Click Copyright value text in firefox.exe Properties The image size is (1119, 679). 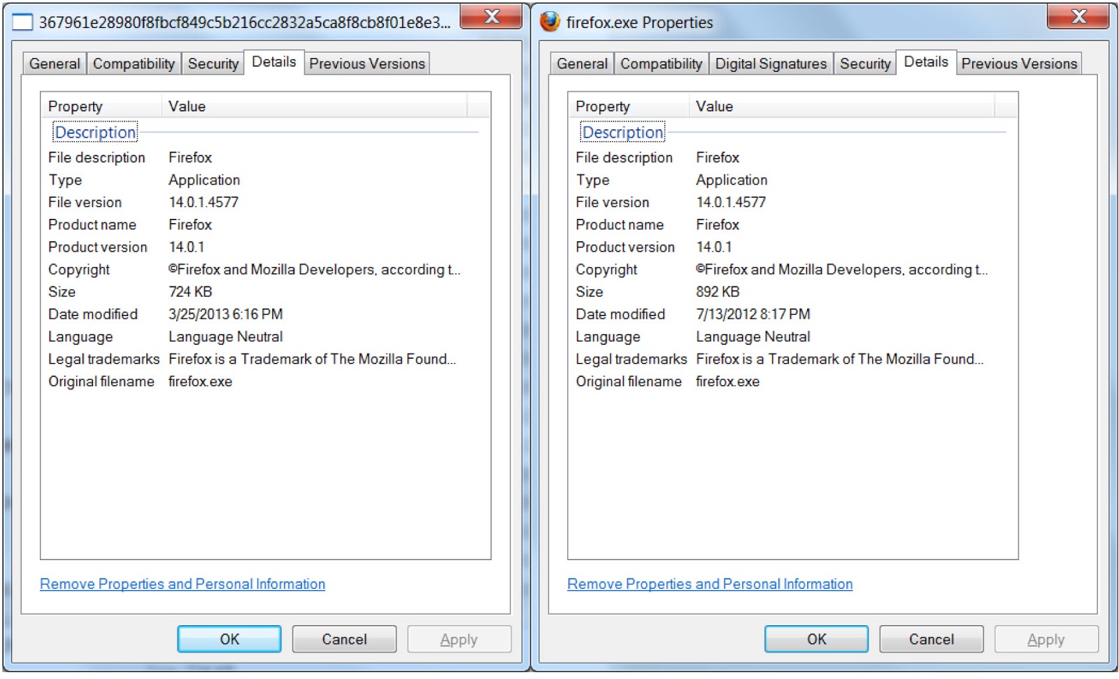tap(842, 269)
